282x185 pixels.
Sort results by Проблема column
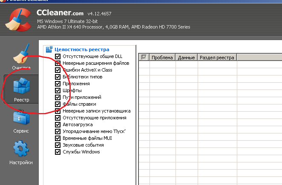click(162, 58)
